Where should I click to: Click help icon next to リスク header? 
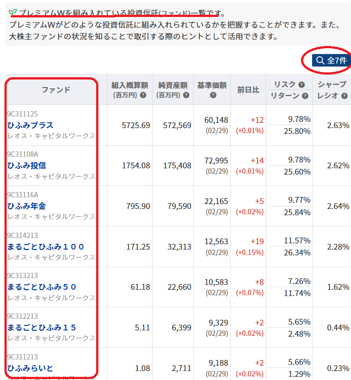[301, 85]
